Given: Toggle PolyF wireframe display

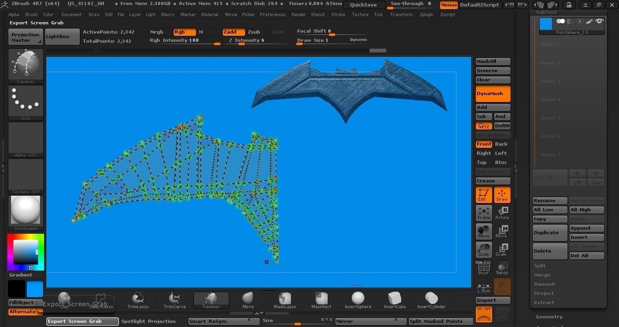Looking at the screenshot, I should point(484,268).
